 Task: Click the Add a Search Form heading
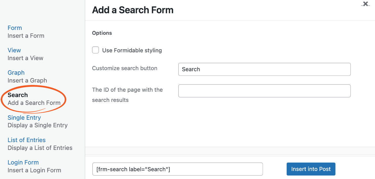click(132, 10)
